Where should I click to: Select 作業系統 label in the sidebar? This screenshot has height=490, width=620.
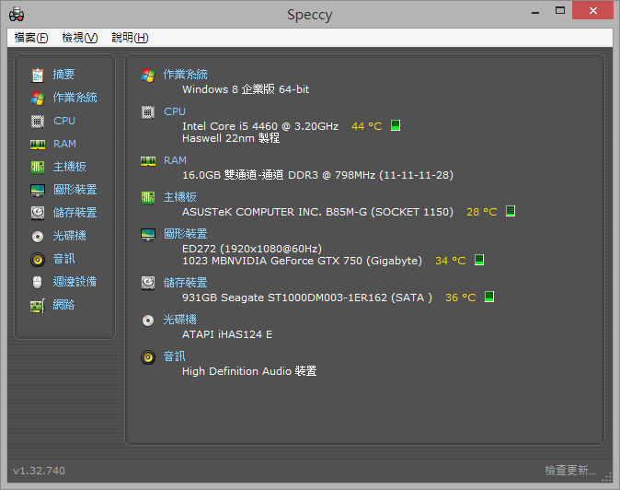click(x=75, y=98)
